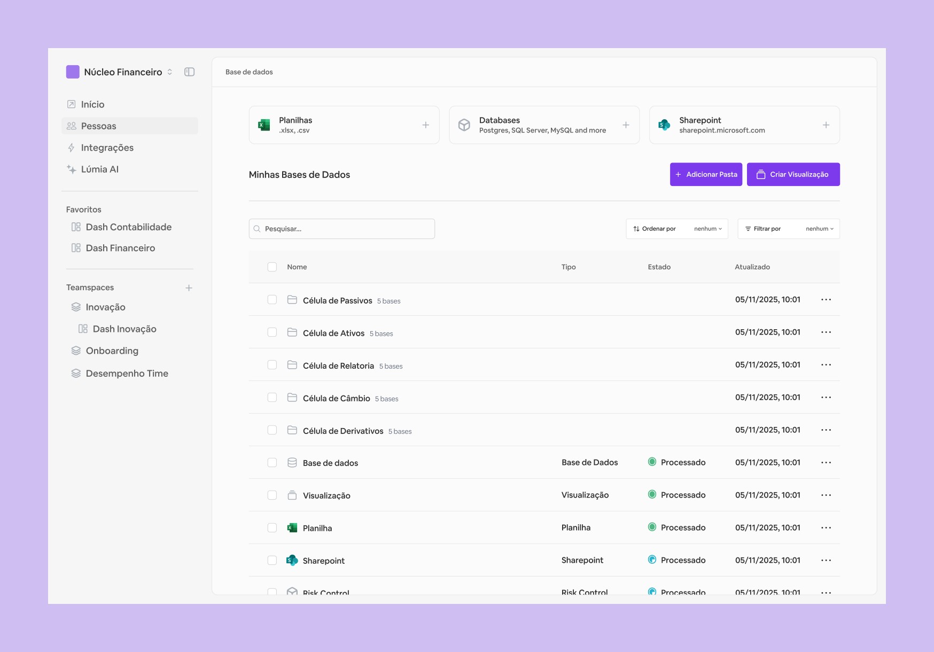This screenshot has height=652, width=934.
Task: Open Dash Financeiro favorite
Action: point(113,248)
